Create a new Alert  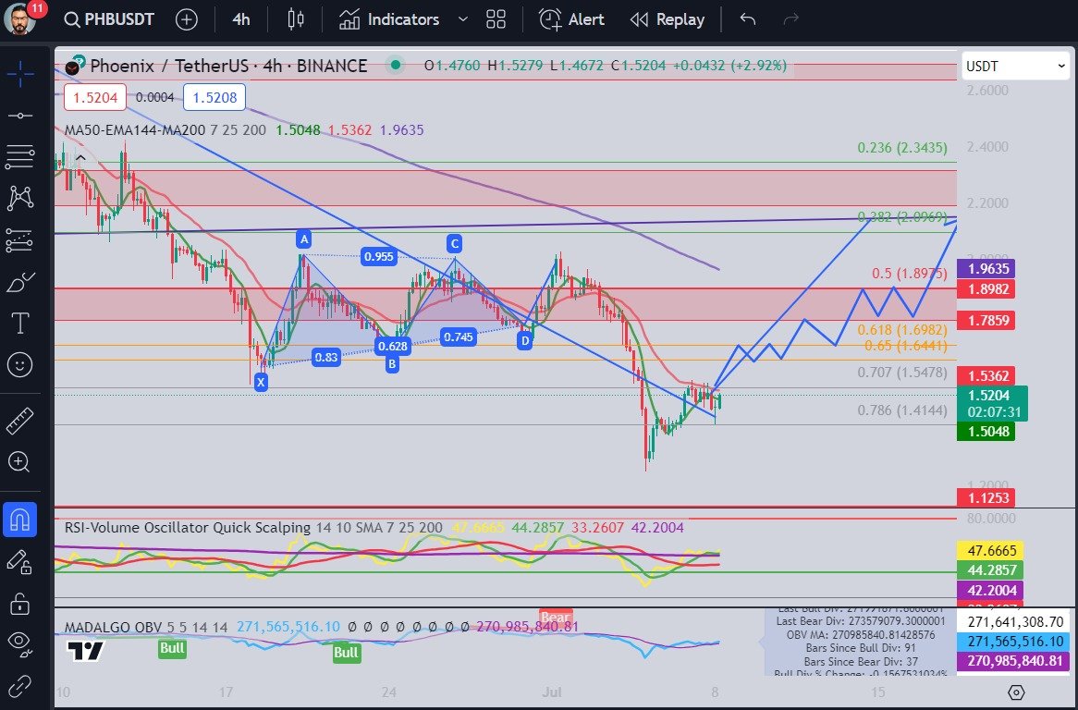pyautogui.click(x=572, y=19)
